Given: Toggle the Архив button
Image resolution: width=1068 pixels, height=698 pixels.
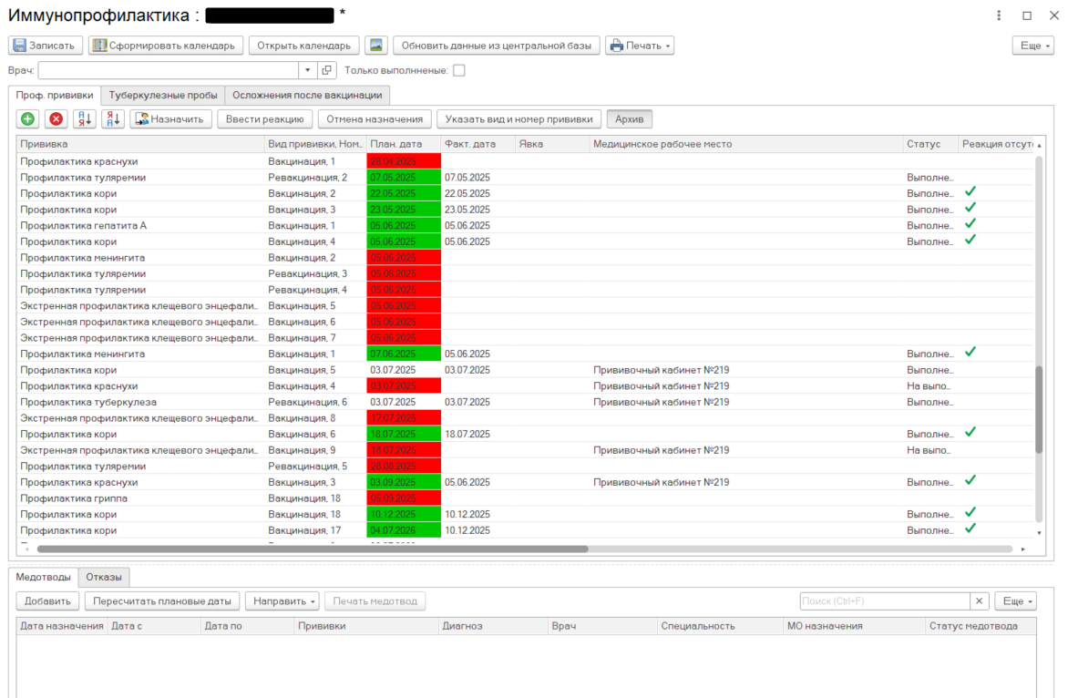Looking at the screenshot, I should point(629,118).
